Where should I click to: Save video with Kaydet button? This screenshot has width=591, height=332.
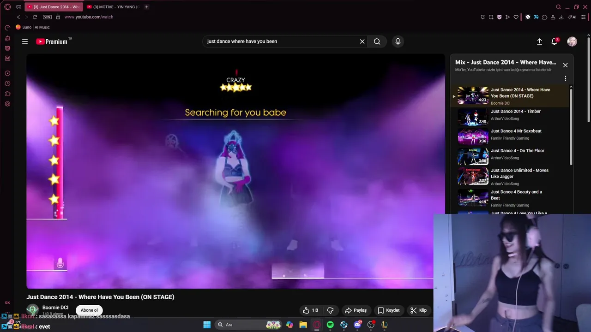tap(388, 310)
